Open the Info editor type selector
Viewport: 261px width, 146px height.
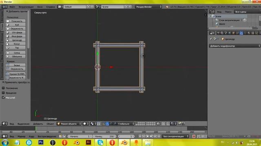coord(4,7)
